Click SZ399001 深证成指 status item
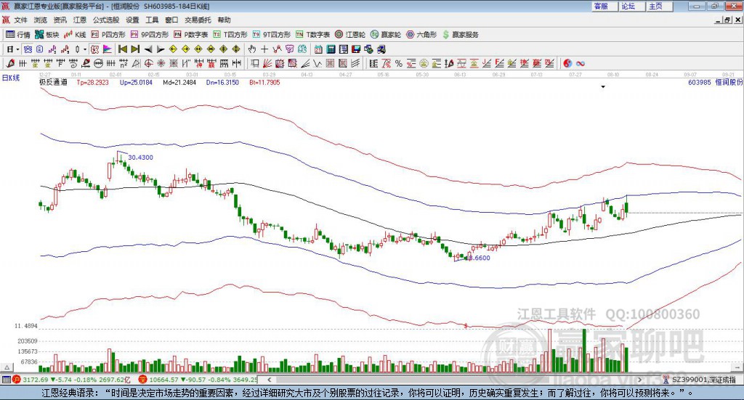Screen dimensions: 744x400 pyautogui.click(x=700, y=380)
